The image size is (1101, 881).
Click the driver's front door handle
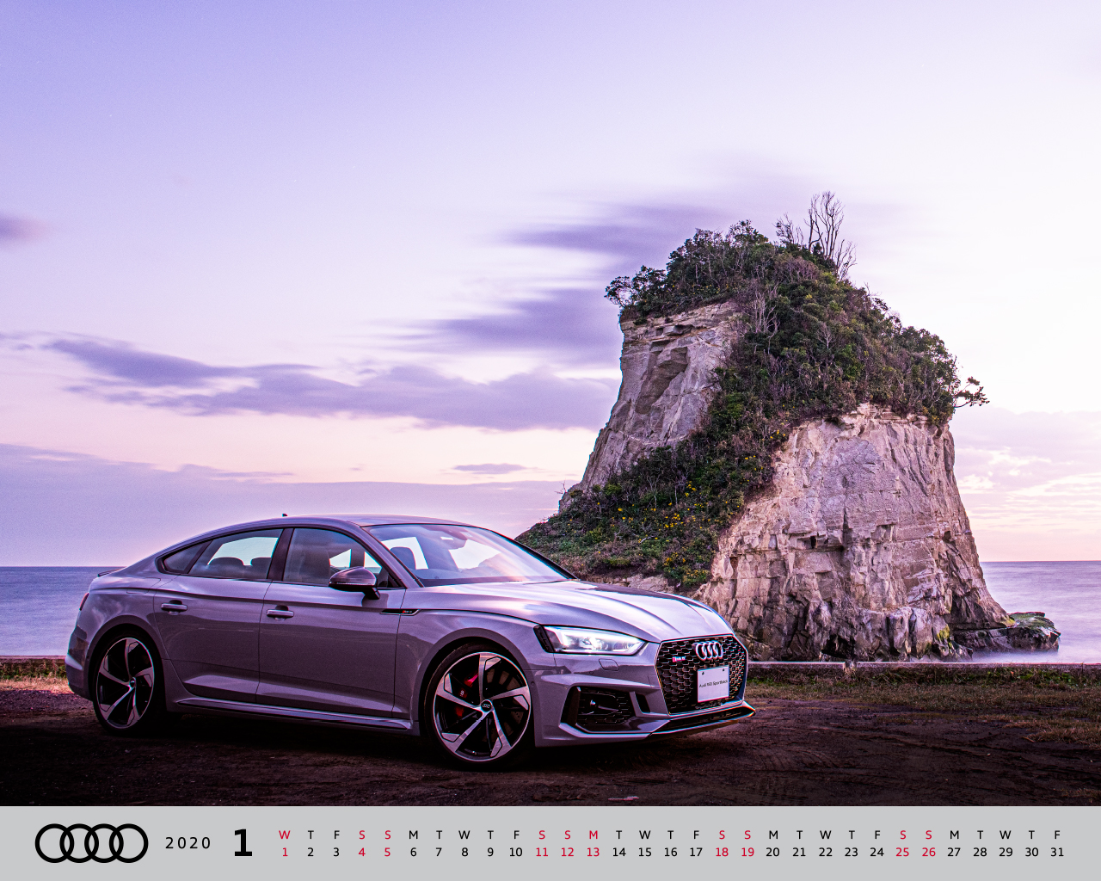click(x=280, y=613)
